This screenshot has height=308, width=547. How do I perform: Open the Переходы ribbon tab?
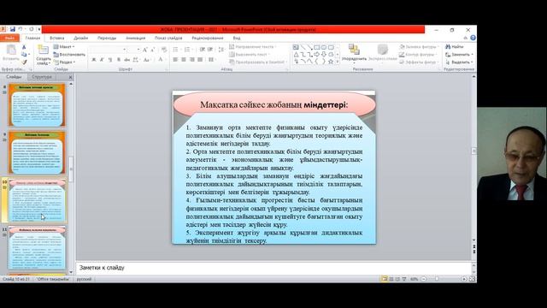click(x=107, y=38)
